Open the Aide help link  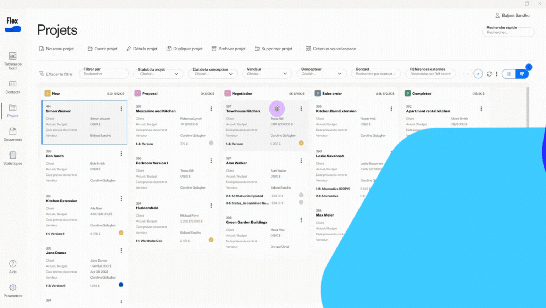(13, 264)
